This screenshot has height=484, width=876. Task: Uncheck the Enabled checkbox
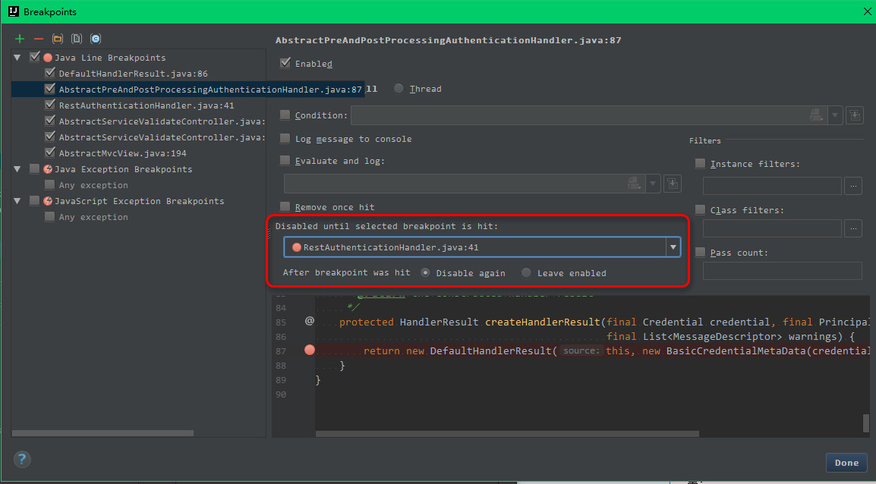click(285, 63)
